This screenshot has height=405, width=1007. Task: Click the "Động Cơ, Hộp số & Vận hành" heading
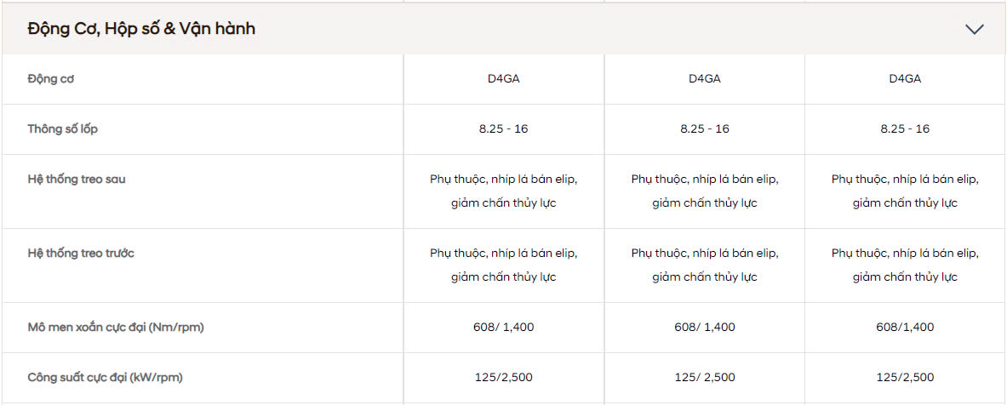pos(141,29)
